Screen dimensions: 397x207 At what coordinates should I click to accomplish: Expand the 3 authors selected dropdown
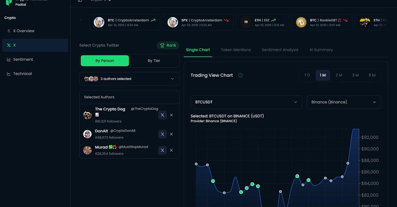click(129, 79)
